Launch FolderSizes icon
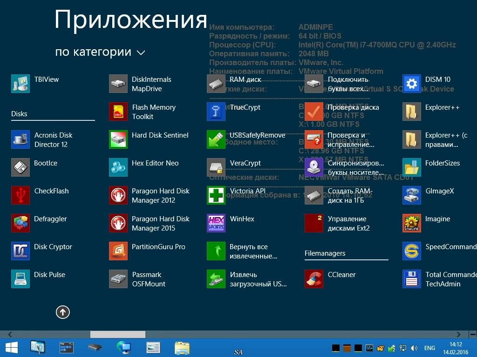This screenshot has height=357, width=477. click(412, 167)
